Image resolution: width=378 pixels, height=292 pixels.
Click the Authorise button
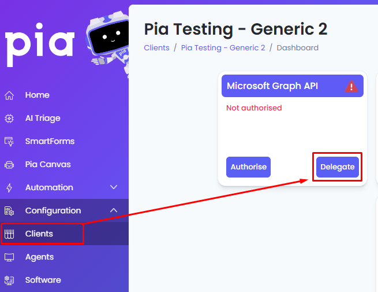click(248, 167)
